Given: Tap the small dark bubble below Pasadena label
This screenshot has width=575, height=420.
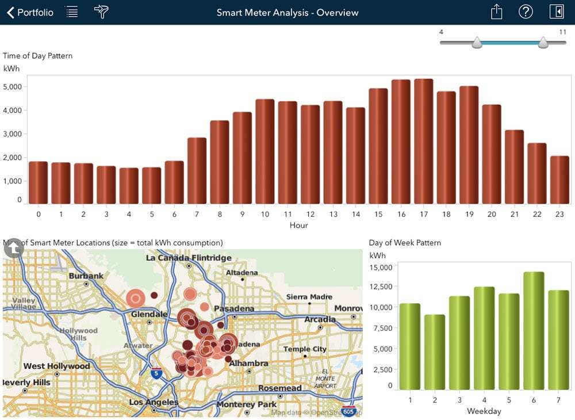Looking at the screenshot, I should tap(220, 324).
